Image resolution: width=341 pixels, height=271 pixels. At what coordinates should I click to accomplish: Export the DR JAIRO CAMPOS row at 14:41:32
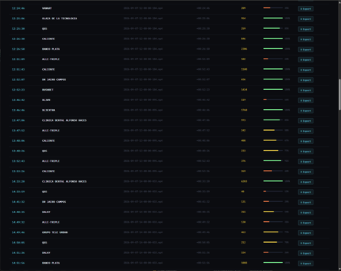coord(305,203)
